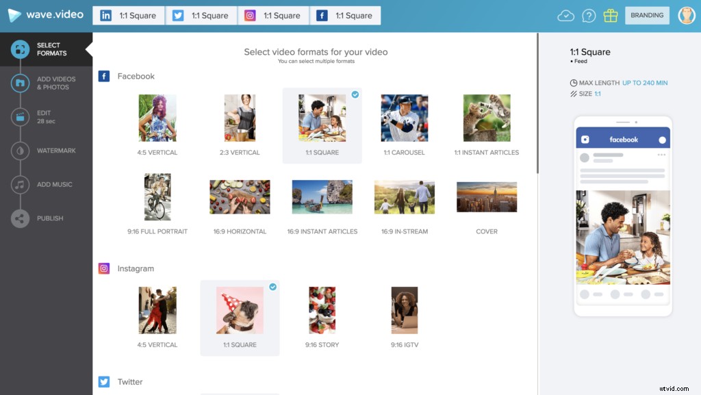The height and width of the screenshot is (395, 701).
Task: Click the Instagram section icon
Action: tap(103, 268)
